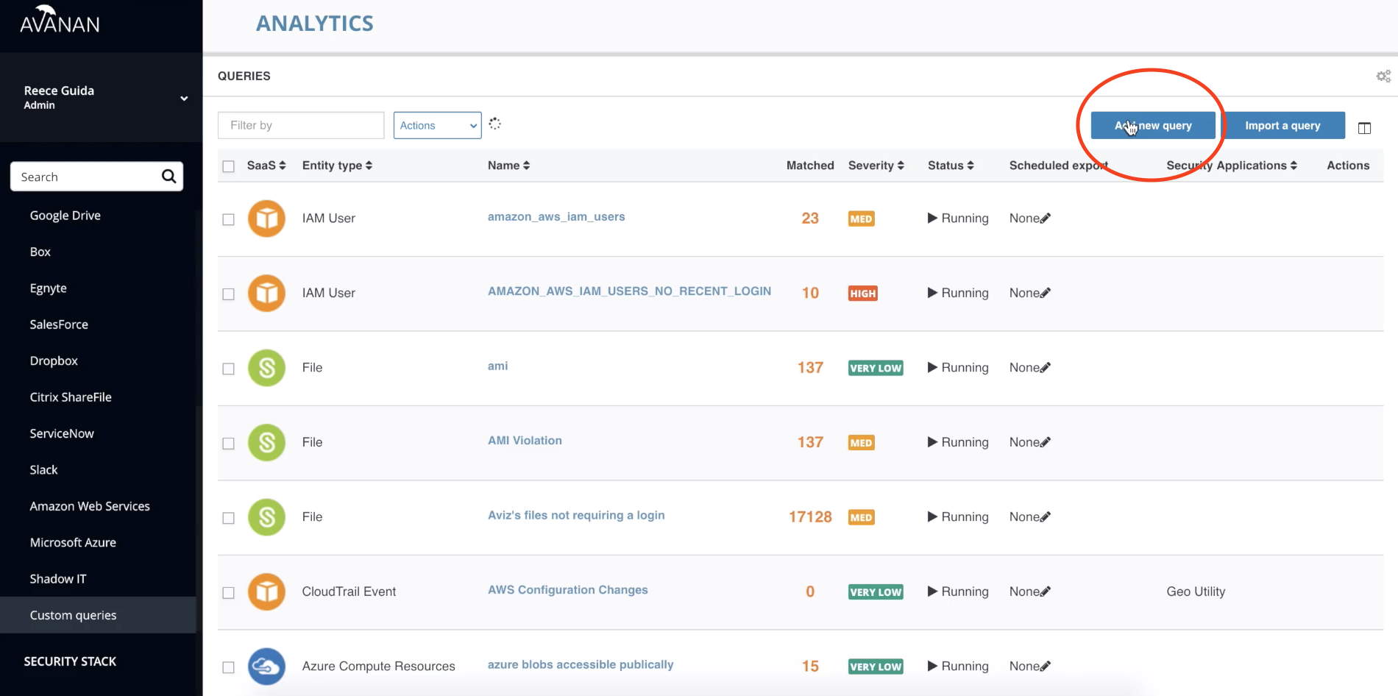Viewport: 1398px width, 696px height.
Task: Check the box for AMAZON_AWS_IAM_USERS_NO_RECENT_LOGIN row
Action: click(x=228, y=294)
